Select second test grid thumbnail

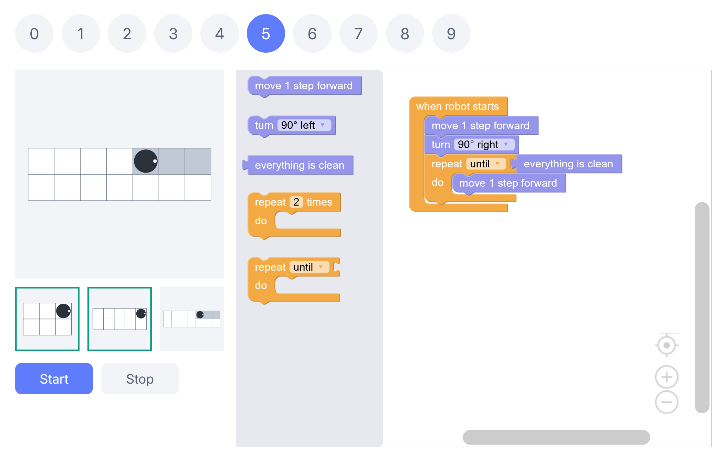pos(119,319)
